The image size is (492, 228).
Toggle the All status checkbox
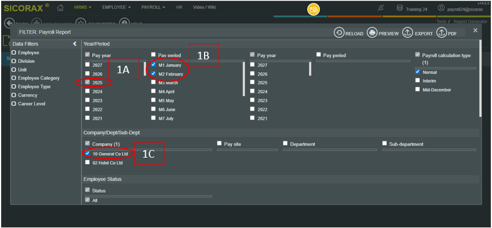click(x=87, y=199)
